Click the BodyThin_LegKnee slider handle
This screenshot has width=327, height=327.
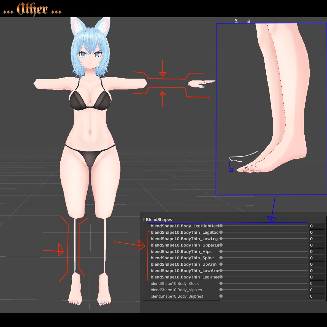pos(221,277)
